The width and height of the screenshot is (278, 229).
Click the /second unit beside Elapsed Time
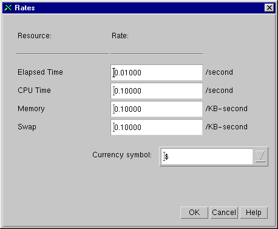(x=219, y=72)
